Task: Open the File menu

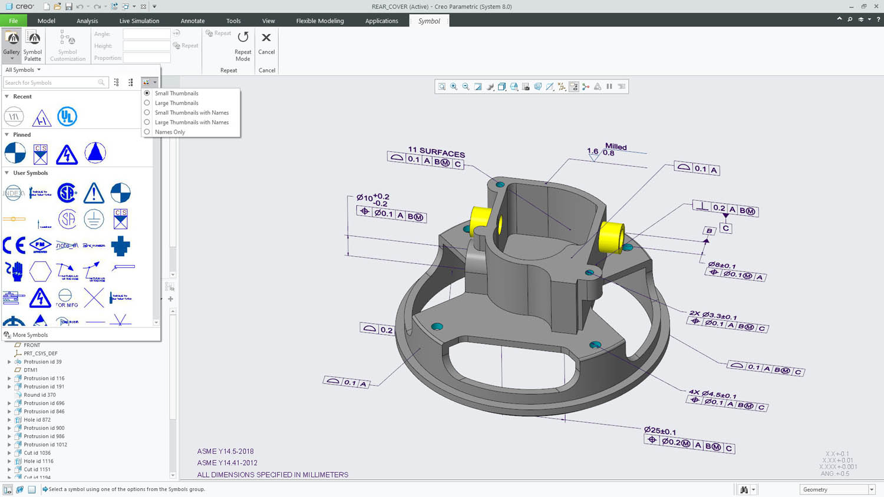Action: coord(13,21)
